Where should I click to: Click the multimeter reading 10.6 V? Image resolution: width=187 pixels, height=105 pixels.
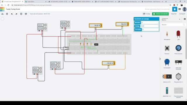click(x=96, y=25)
